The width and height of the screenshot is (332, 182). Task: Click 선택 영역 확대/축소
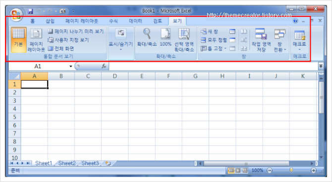pyautogui.click(x=184, y=40)
